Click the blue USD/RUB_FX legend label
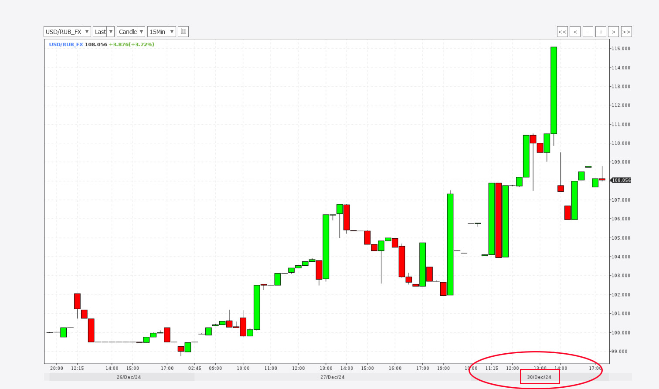Viewport: 659px width, 389px height. 66,44
